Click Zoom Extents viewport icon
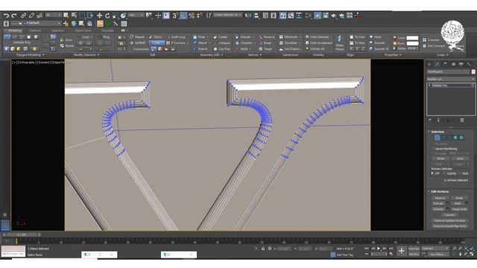This screenshot has height=268, width=477. (467, 248)
